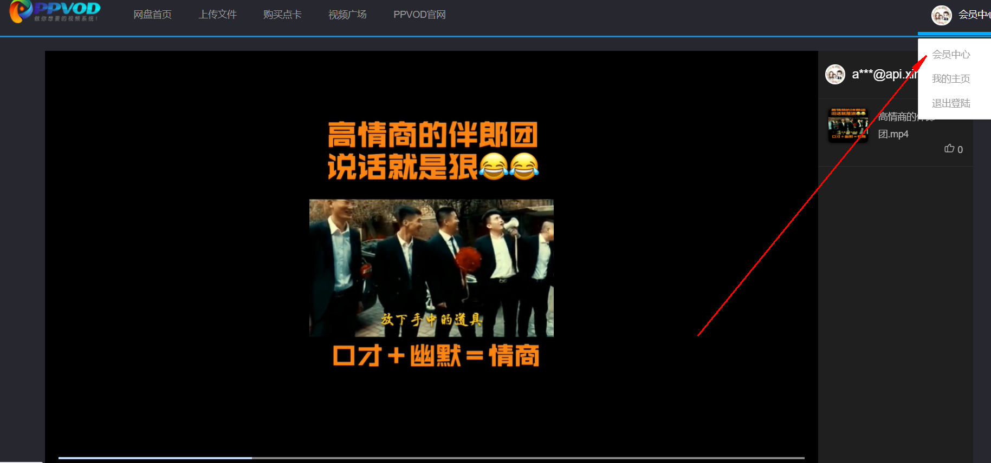Seek using the video progress bar
This screenshot has width=991, height=463.
[431, 458]
